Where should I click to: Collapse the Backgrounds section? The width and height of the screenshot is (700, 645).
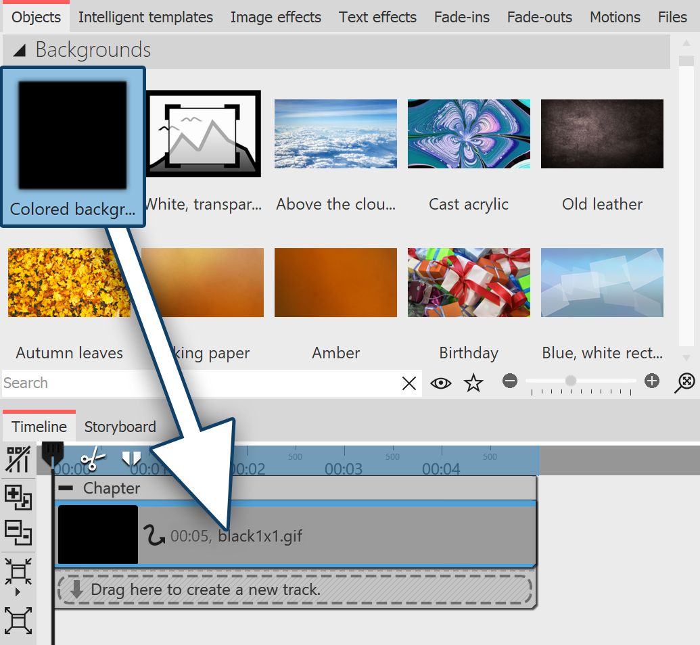pos(20,50)
